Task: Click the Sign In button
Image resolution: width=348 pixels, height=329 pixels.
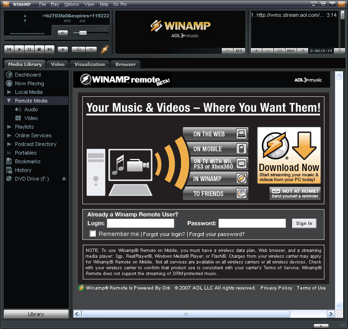Action: [x=304, y=223]
